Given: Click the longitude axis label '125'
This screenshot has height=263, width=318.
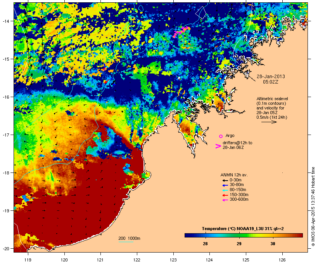Looking at the screenshot, I should [246, 260].
